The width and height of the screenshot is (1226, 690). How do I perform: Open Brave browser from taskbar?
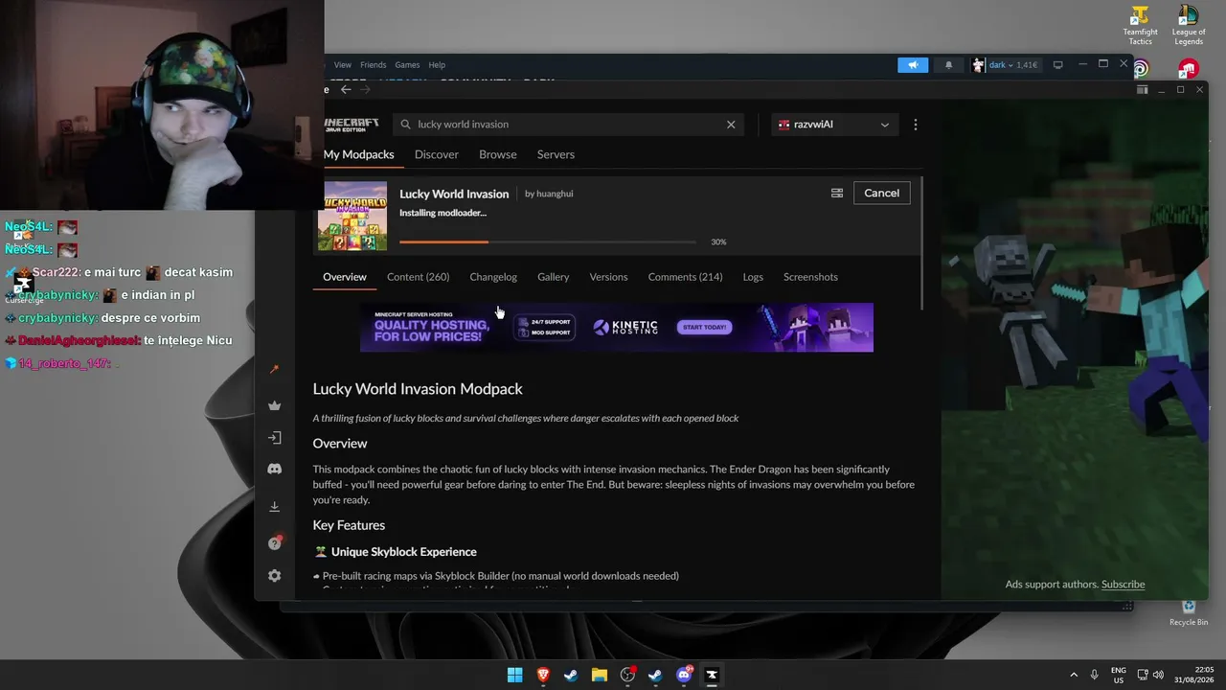543,675
